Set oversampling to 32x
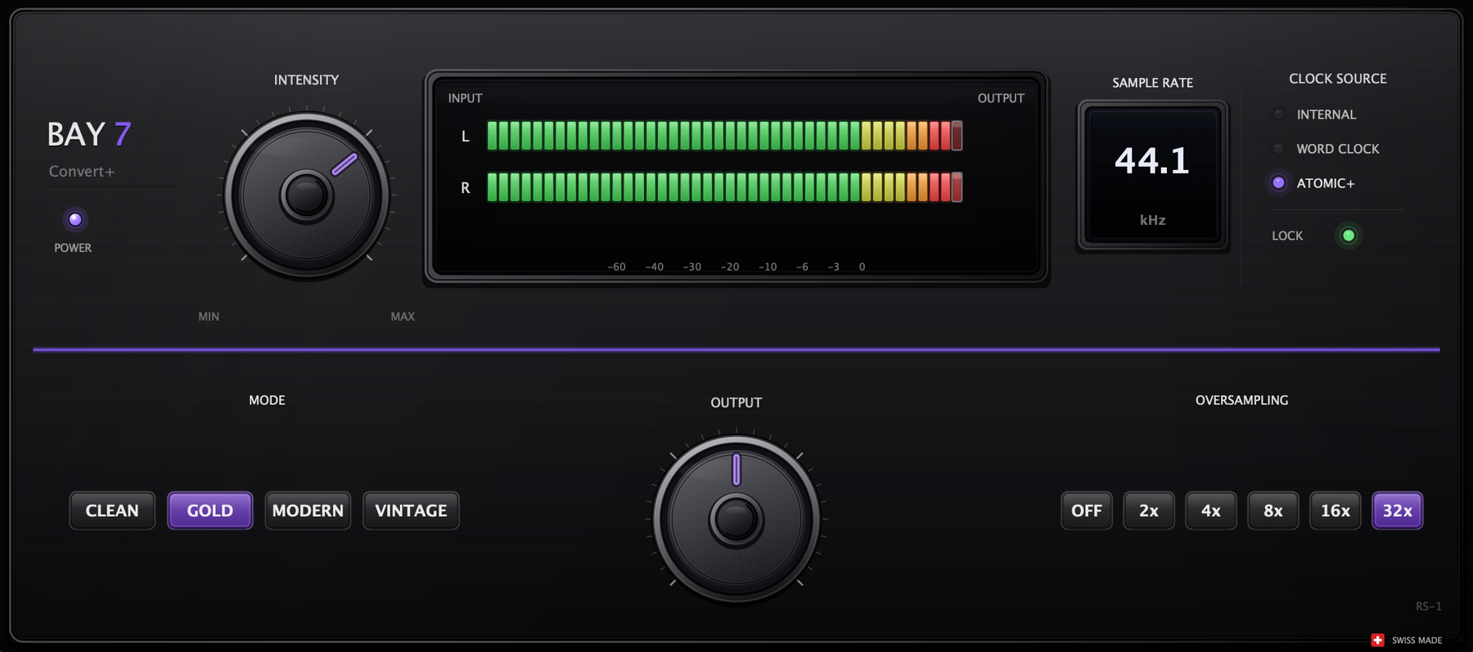 [1398, 510]
